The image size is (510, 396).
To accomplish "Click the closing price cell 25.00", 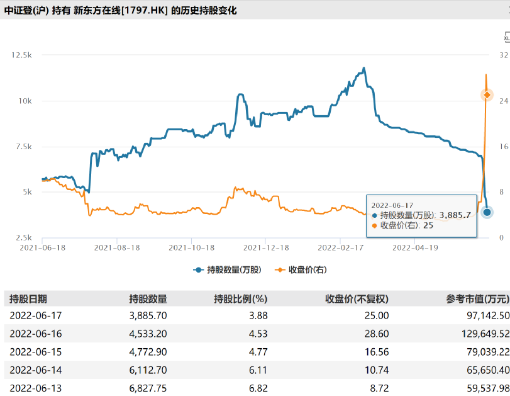I will pos(377,315).
